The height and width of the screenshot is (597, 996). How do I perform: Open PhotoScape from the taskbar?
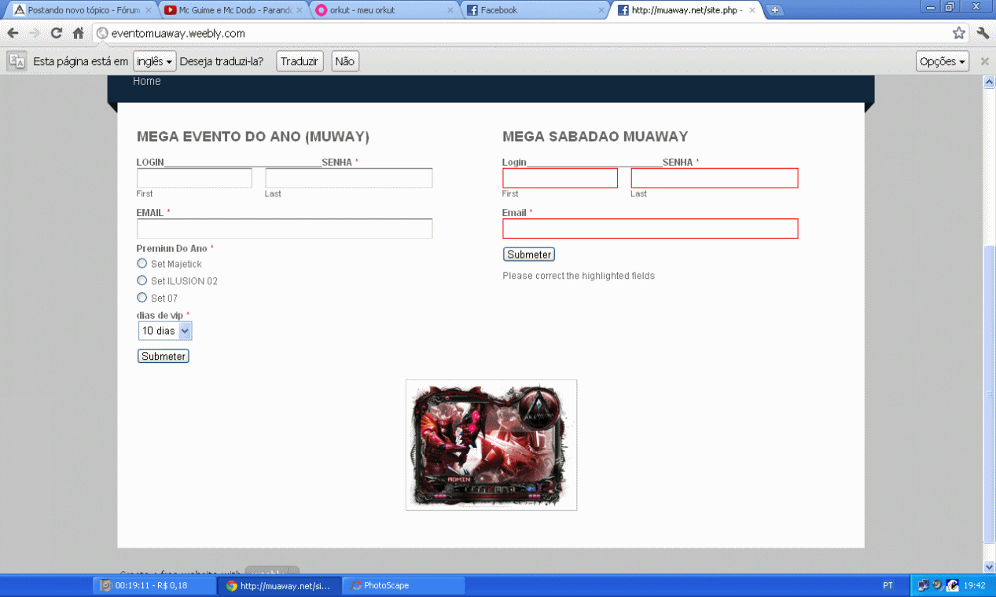[x=403, y=585]
